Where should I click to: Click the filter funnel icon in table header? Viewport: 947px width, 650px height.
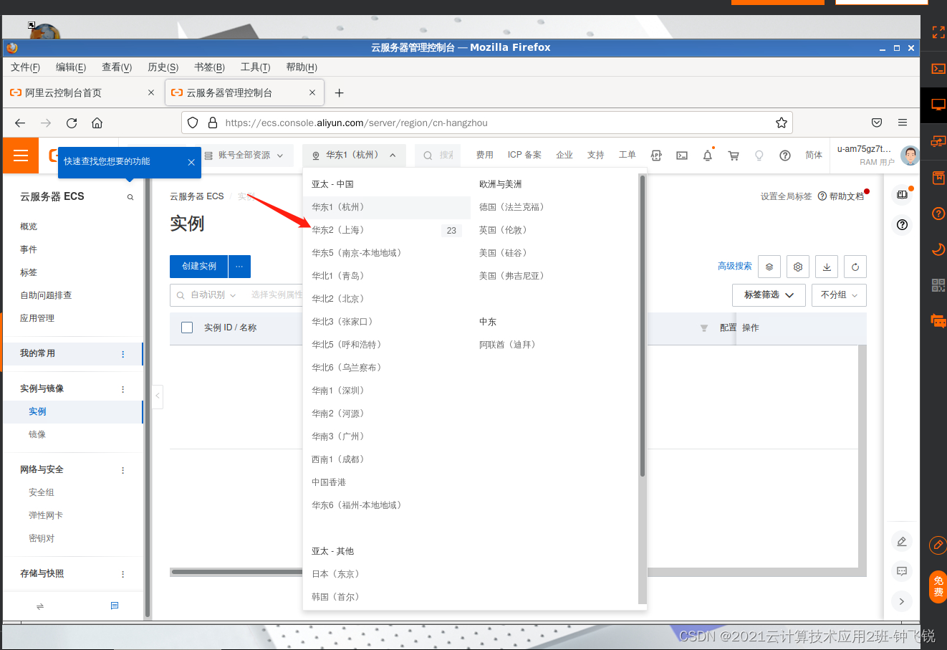(x=704, y=328)
